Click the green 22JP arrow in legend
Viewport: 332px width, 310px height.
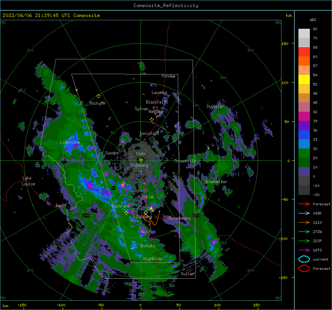[x=304, y=241]
